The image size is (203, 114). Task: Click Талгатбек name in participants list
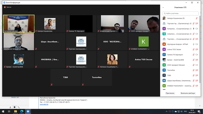pyautogui.click(x=171, y=70)
